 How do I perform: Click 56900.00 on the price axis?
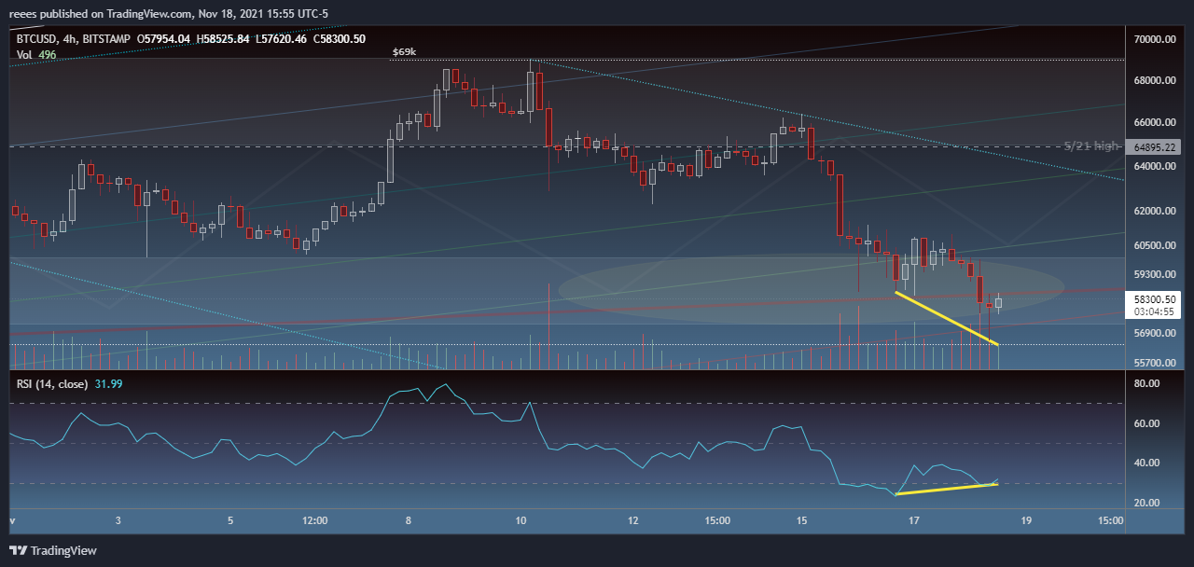click(1155, 333)
